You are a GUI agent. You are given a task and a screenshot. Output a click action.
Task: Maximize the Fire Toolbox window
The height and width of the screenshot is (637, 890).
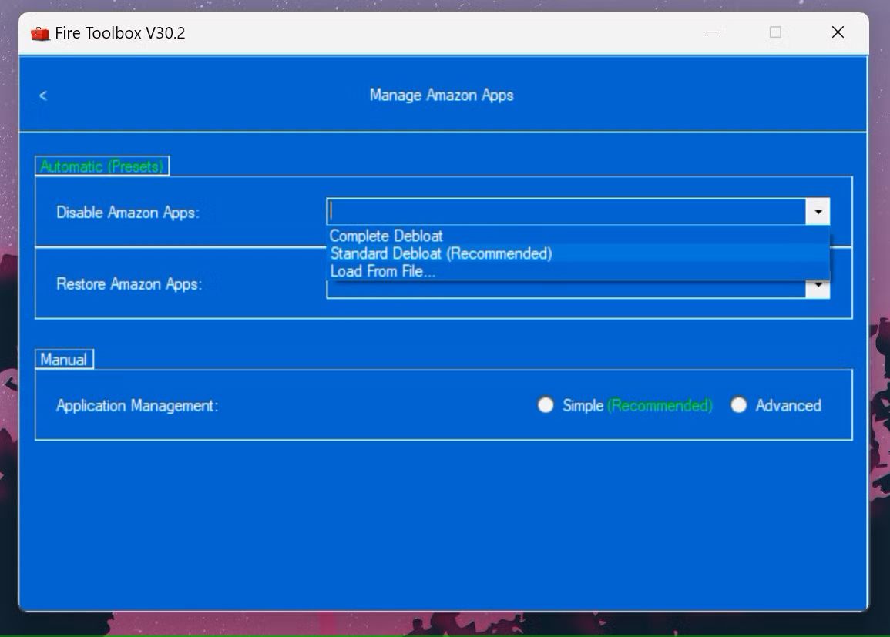point(775,32)
